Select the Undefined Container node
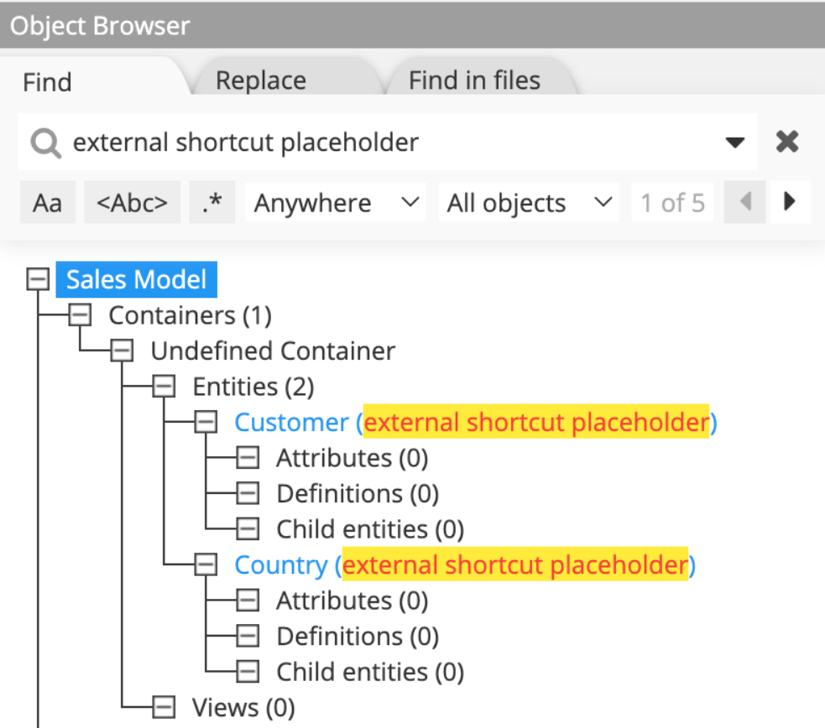Image resolution: width=825 pixels, height=728 pixels. pos(272,351)
